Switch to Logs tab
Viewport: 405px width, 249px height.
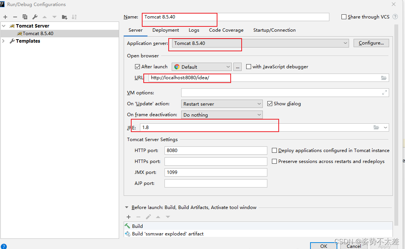pos(194,30)
